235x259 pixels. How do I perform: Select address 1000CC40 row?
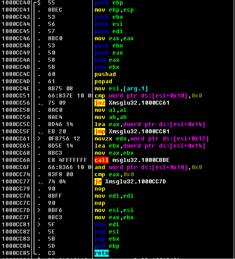click(x=16, y=3)
